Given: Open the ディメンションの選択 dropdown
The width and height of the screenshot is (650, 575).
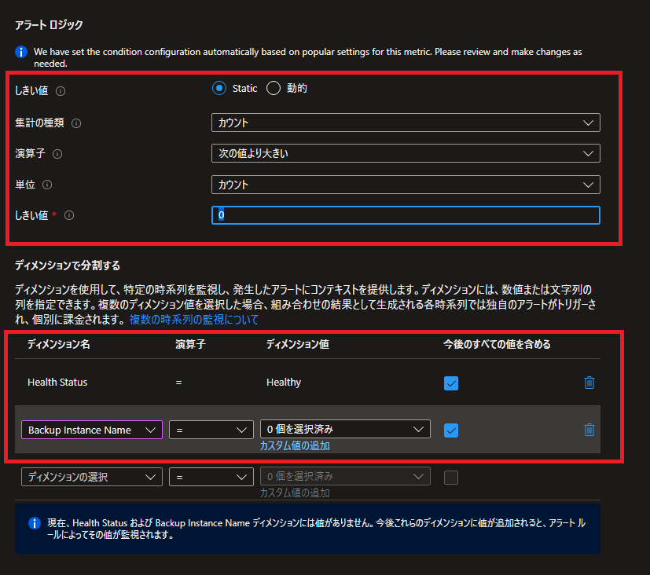Looking at the screenshot, I should point(92,477).
